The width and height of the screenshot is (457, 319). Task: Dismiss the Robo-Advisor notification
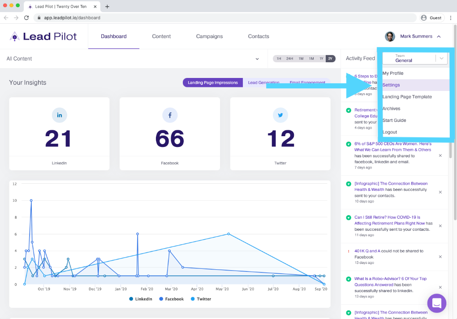pyautogui.click(x=440, y=288)
